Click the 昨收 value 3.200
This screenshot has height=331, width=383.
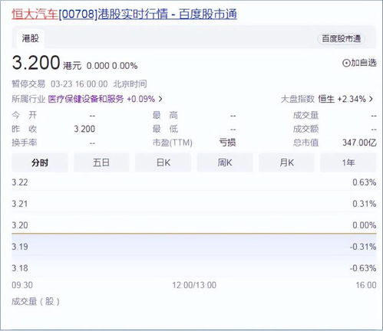(84, 129)
